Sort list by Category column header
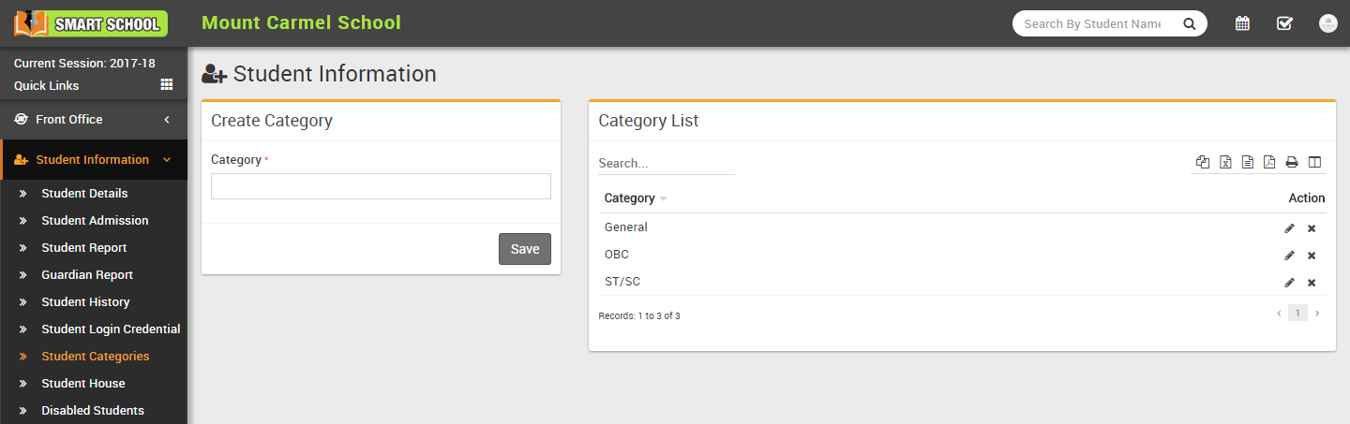Screen dimensions: 1350x424 pyautogui.click(x=630, y=198)
